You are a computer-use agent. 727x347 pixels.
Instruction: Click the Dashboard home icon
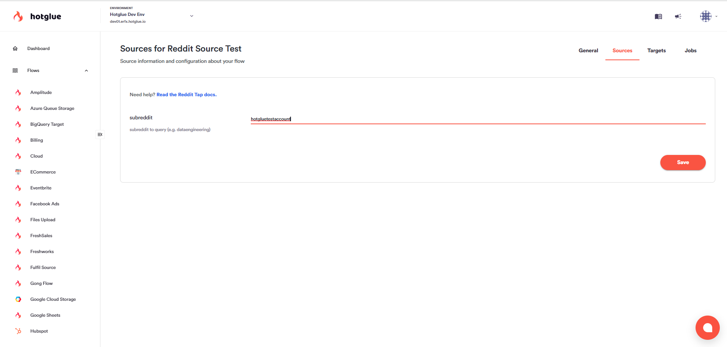[x=15, y=48]
